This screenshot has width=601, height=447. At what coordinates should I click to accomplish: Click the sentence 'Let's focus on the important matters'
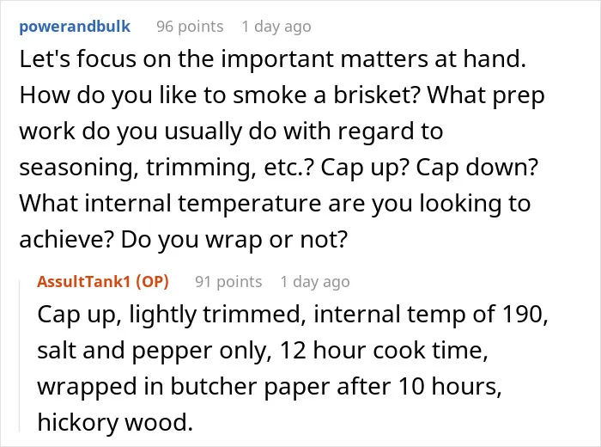(x=222, y=59)
